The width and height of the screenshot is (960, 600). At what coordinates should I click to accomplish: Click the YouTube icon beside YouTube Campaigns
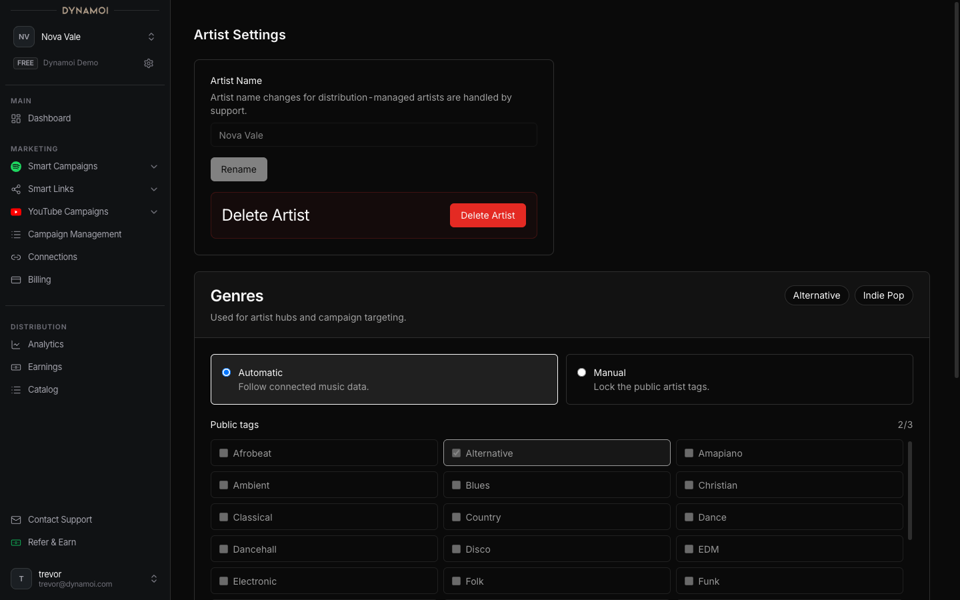[16, 212]
